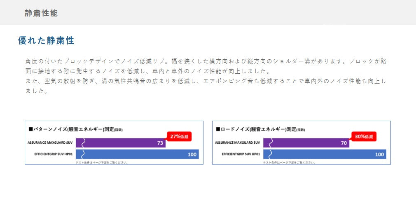Click test conditions note under road noise chart

click(x=289, y=162)
